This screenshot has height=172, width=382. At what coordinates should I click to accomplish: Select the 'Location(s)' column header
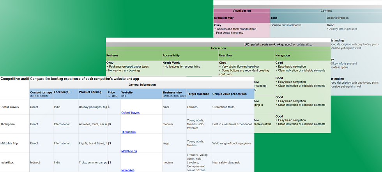coord(66,94)
